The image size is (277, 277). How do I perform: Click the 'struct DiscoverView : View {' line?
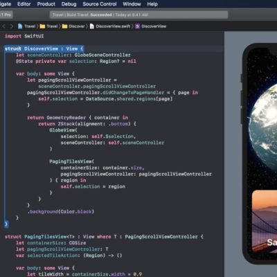tap(44, 48)
